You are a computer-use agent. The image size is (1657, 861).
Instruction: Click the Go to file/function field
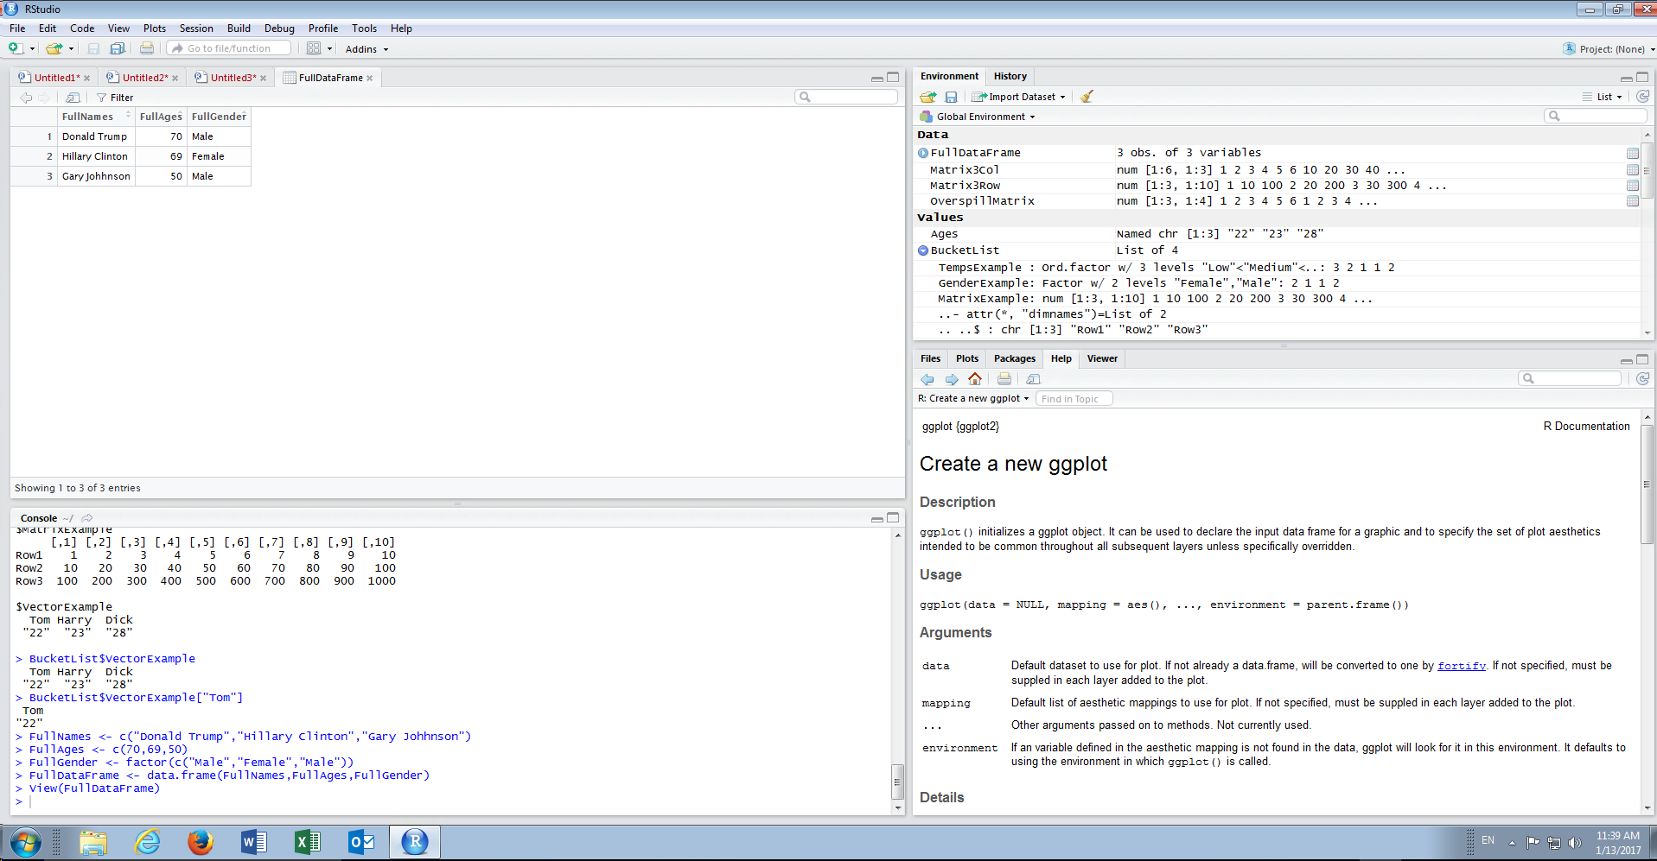[229, 48]
